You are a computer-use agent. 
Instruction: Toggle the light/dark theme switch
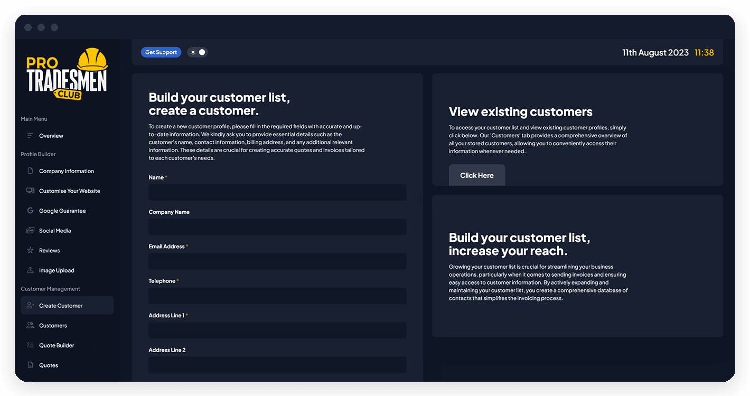click(198, 52)
